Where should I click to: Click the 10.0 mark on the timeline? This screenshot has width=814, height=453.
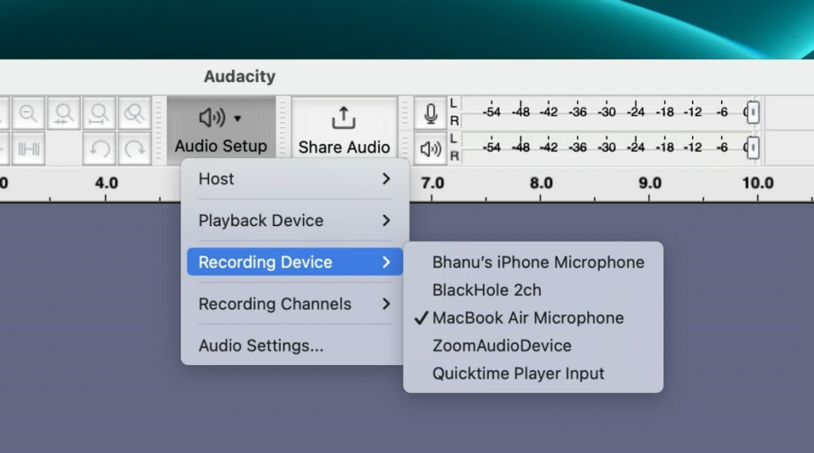point(758,183)
